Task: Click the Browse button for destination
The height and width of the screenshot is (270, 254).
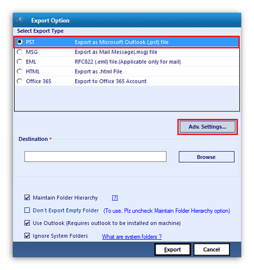Action: pyautogui.click(x=207, y=157)
